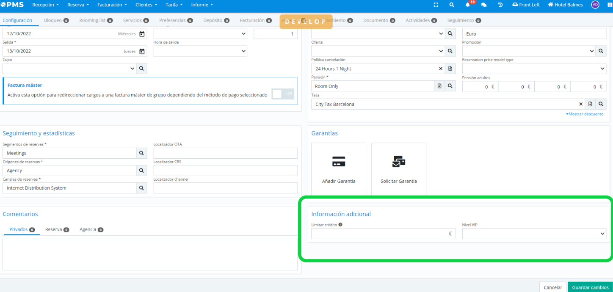613x292 pixels.
Task: Expand the Mostrar descuento link
Action: pos(585,114)
